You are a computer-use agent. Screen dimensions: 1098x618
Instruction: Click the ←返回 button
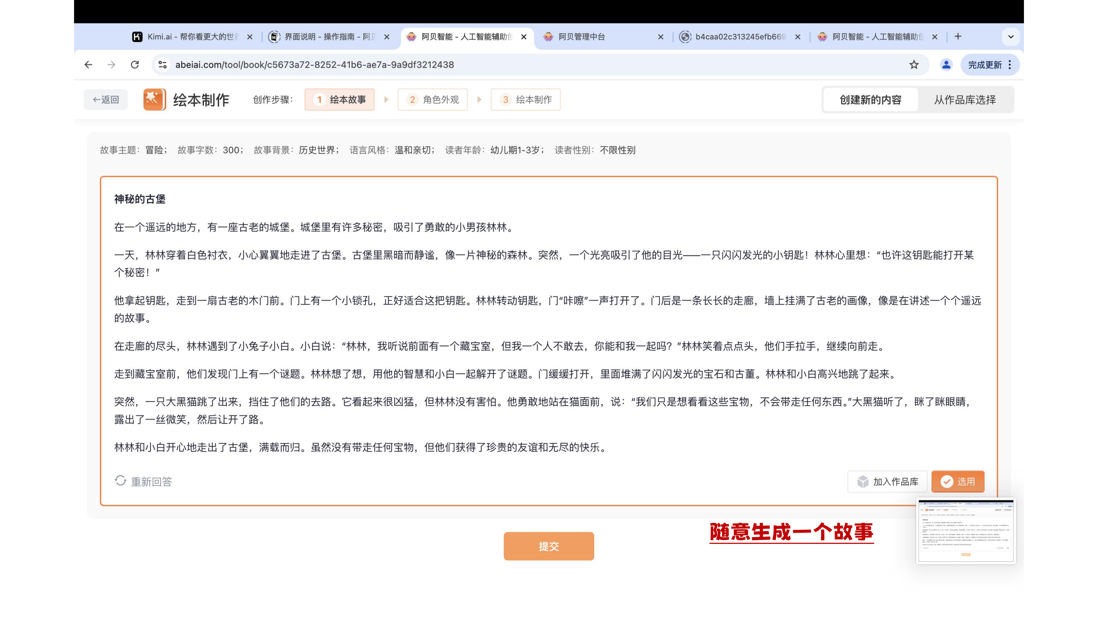(x=106, y=100)
